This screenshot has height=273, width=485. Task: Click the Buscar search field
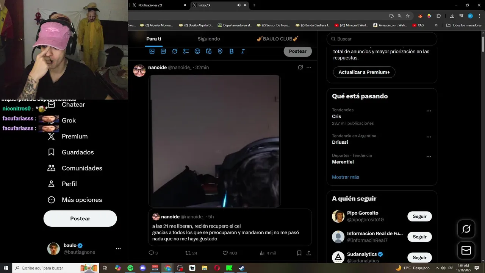382,39
